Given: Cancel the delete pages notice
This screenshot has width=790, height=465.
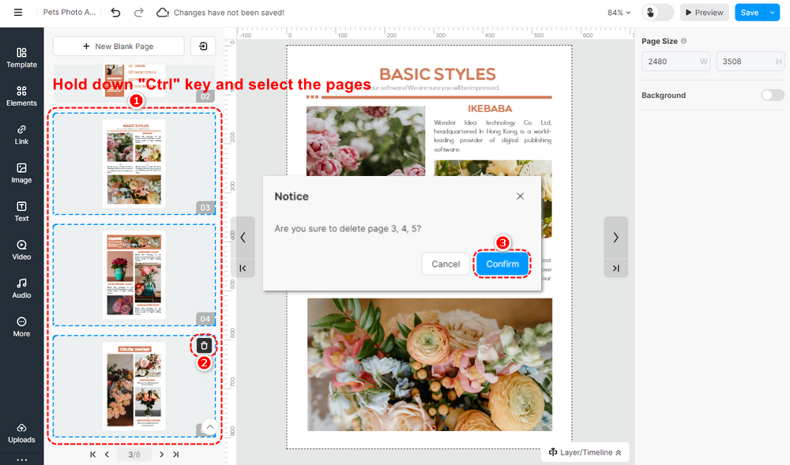Looking at the screenshot, I should click(446, 264).
